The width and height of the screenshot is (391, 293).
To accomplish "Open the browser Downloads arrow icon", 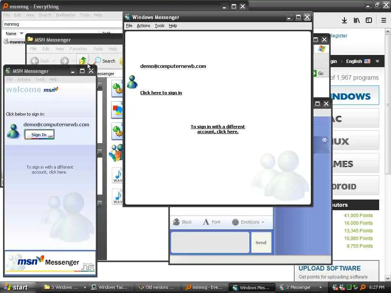I will click(344, 21).
